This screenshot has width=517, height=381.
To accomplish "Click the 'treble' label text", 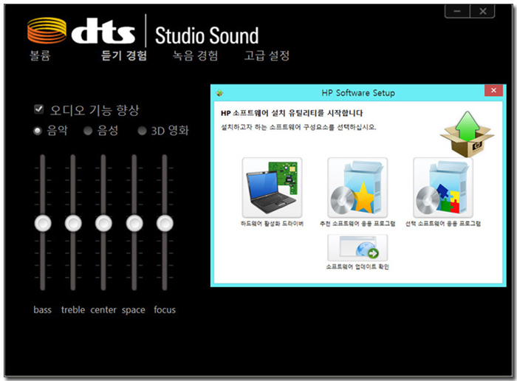I will pos(73,310).
